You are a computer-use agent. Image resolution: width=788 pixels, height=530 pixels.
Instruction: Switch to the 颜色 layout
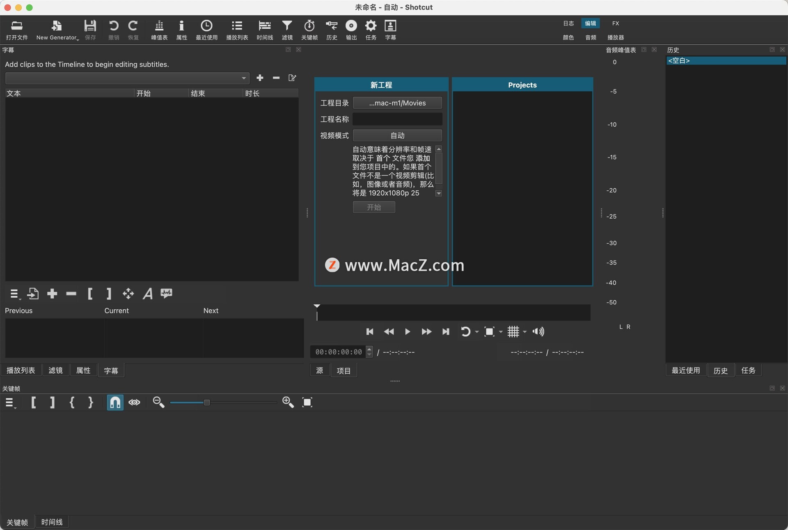(568, 37)
